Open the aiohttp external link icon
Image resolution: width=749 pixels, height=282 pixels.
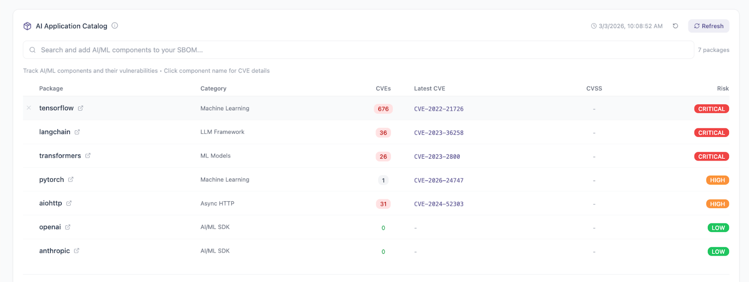69,203
